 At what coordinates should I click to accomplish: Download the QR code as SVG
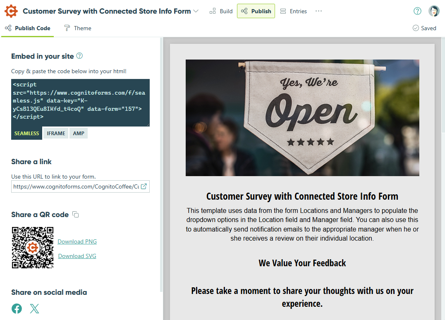(x=77, y=256)
